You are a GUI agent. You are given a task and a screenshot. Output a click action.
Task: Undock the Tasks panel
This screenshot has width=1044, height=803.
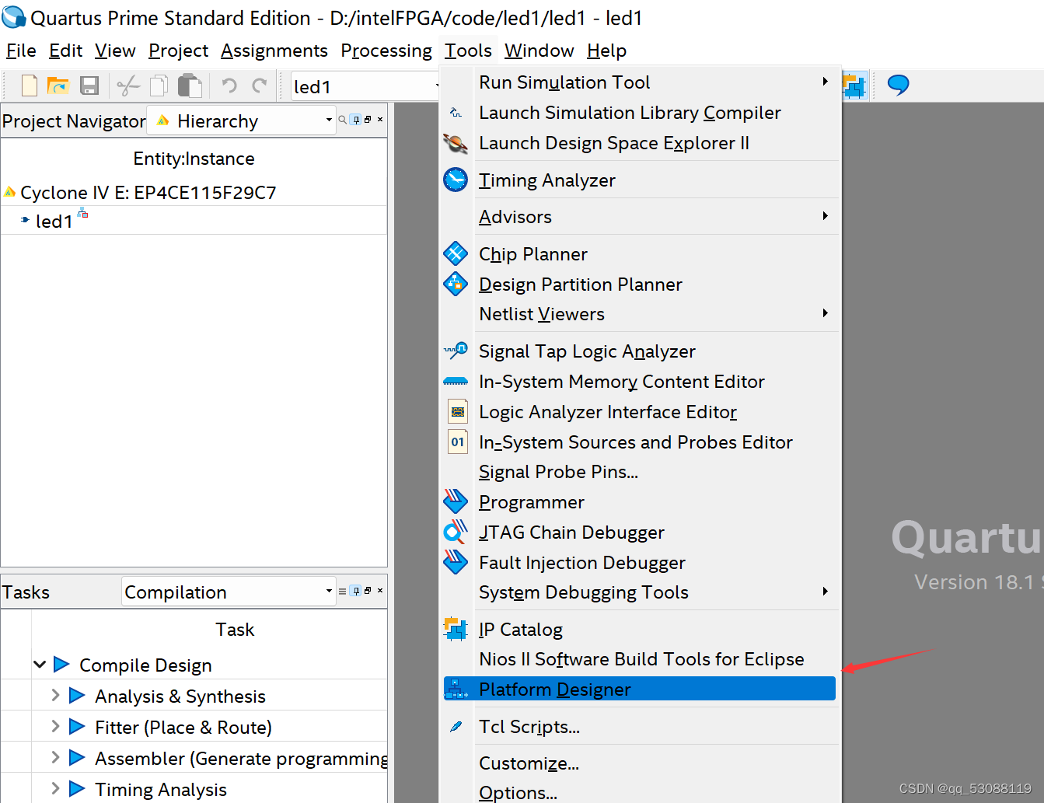pyautogui.click(x=368, y=591)
